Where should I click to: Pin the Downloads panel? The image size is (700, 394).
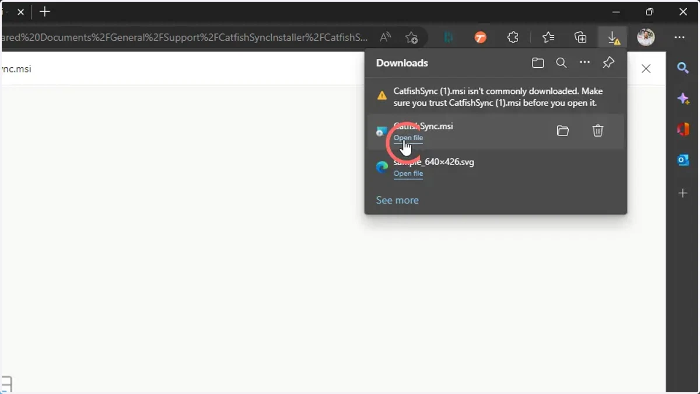coord(608,63)
